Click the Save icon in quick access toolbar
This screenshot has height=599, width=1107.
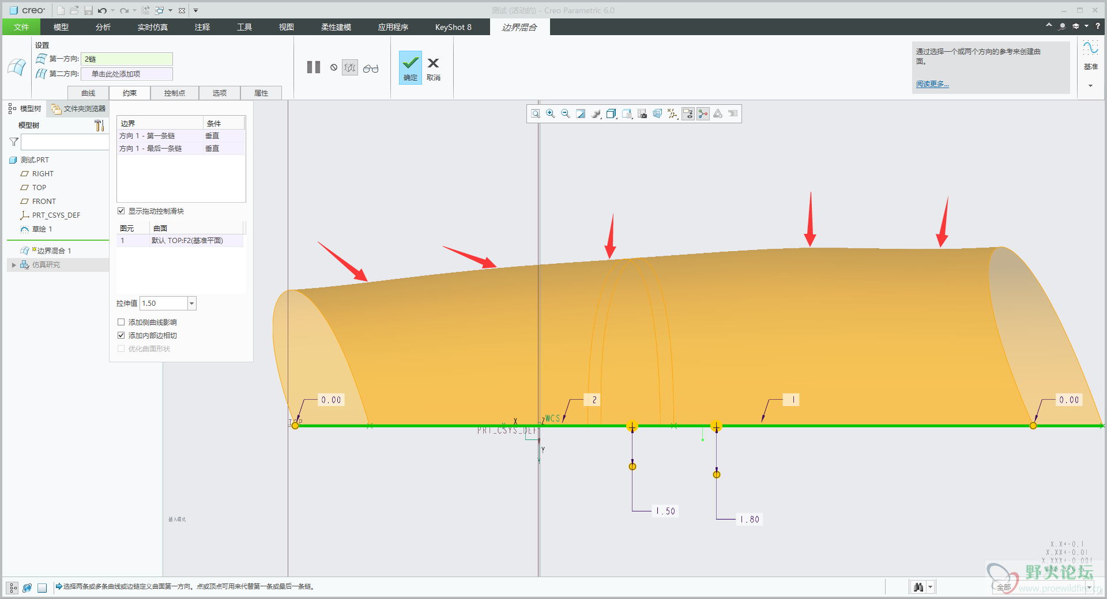click(88, 10)
